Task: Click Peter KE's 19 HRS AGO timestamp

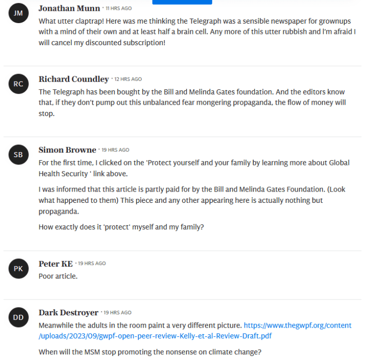Action: pyautogui.click(x=92, y=263)
